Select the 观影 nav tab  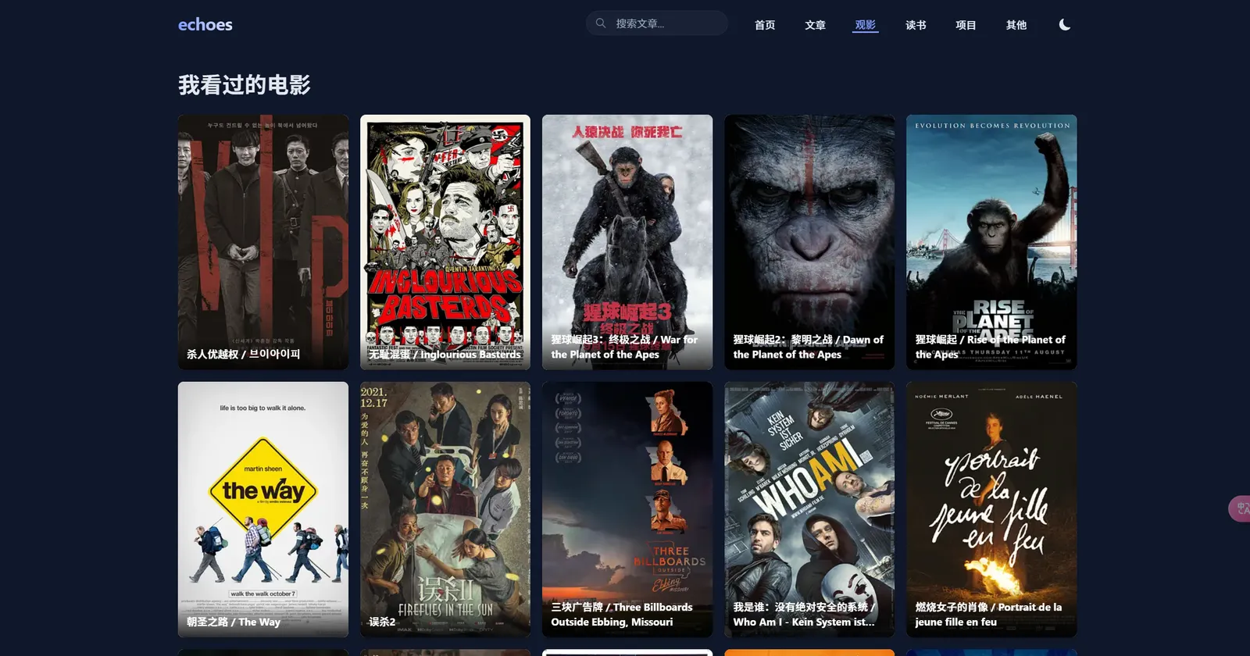865,25
